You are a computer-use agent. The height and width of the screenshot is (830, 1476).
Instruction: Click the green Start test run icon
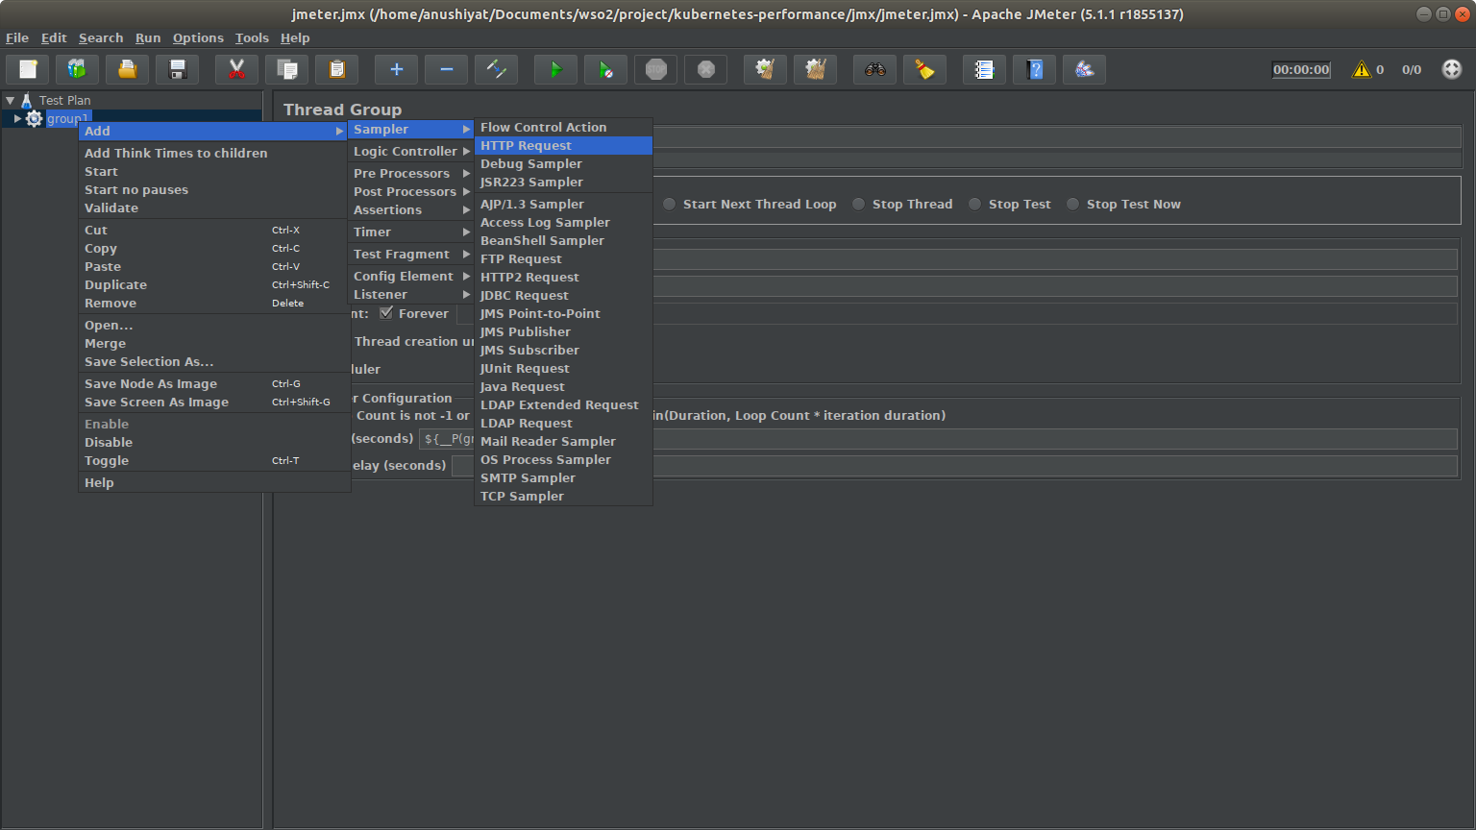(555, 69)
